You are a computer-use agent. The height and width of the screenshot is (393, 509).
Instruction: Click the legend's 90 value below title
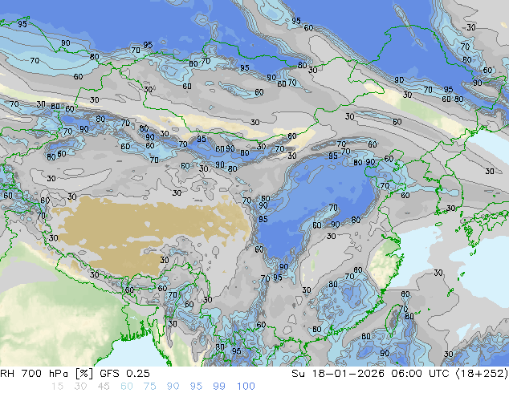tap(173, 387)
